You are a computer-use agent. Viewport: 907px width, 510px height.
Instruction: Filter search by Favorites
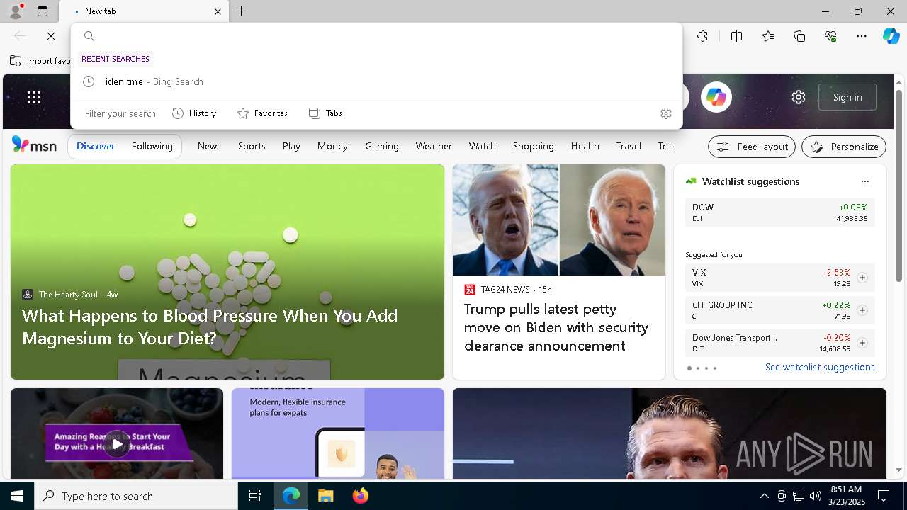[262, 113]
